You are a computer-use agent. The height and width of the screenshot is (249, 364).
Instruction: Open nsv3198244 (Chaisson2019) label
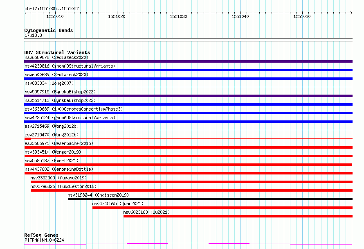coord(98,195)
